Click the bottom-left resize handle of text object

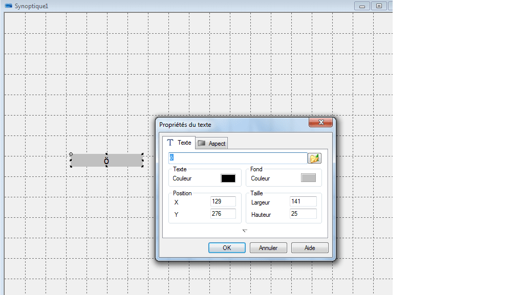(71, 166)
